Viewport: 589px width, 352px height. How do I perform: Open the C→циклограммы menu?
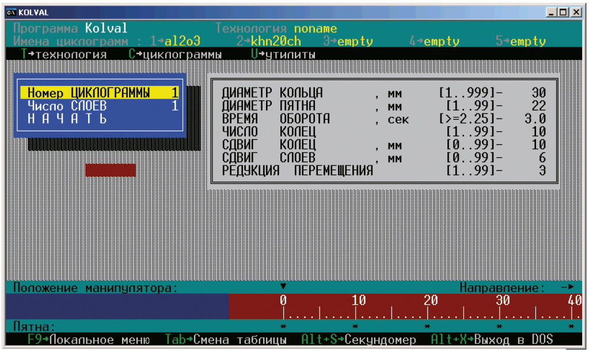[175, 55]
